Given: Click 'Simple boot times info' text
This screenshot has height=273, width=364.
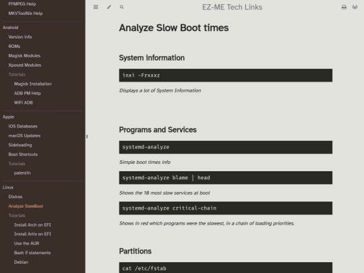Looking at the screenshot, I should pyautogui.click(x=145, y=162).
